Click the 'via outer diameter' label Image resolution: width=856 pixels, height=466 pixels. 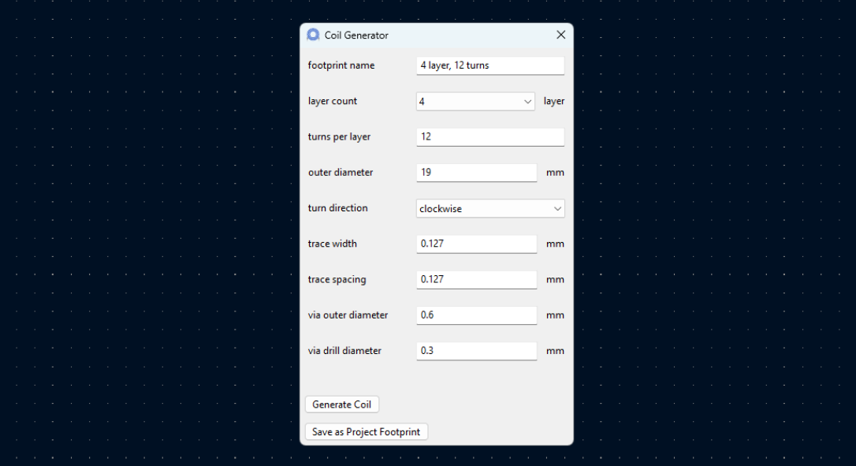(x=348, y=315)
